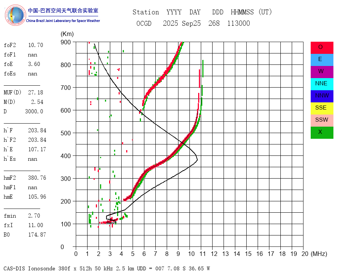Select the dark blue NNW legend swatch
The width and height of the screenshot is (341, 273).
point(322,96)
